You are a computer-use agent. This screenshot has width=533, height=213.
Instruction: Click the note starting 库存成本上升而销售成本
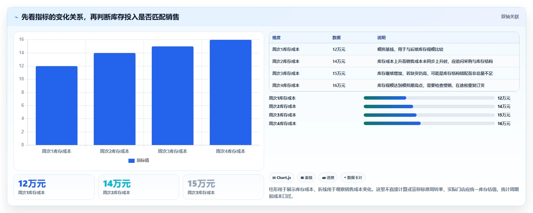coord(435,61)
